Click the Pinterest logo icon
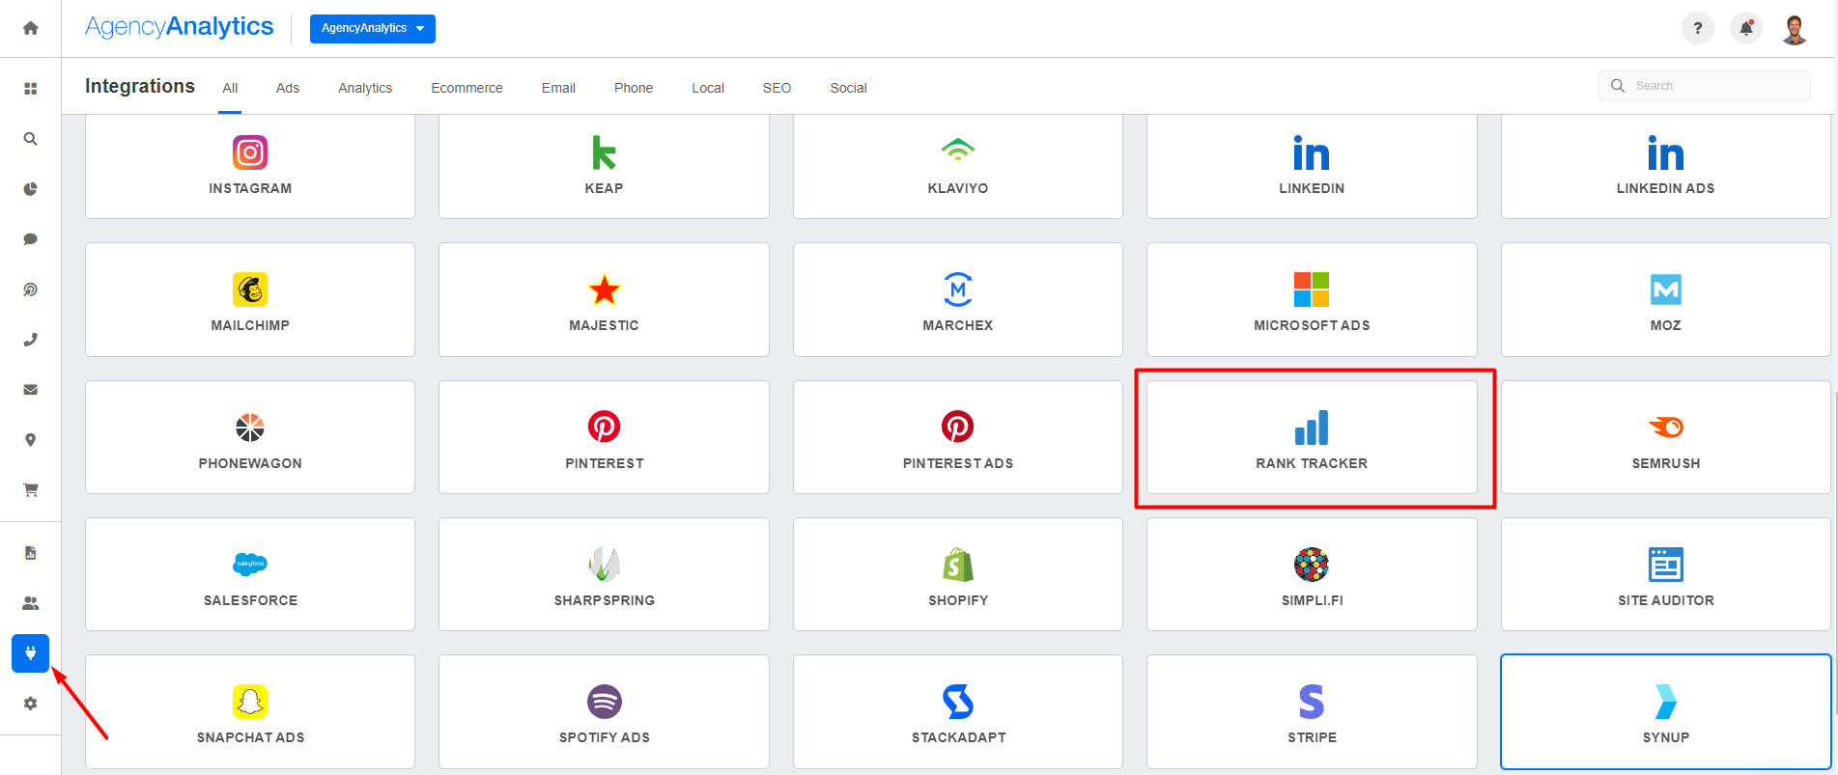The height and width of the screenshot is (775, 1838). point(604,427)
